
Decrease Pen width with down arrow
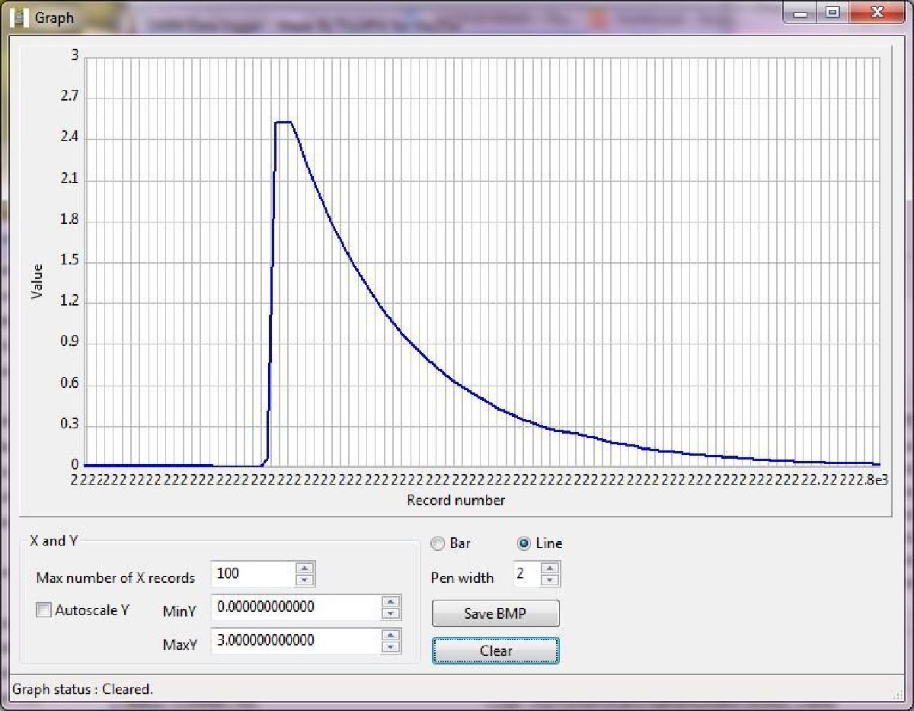(551, 580)
